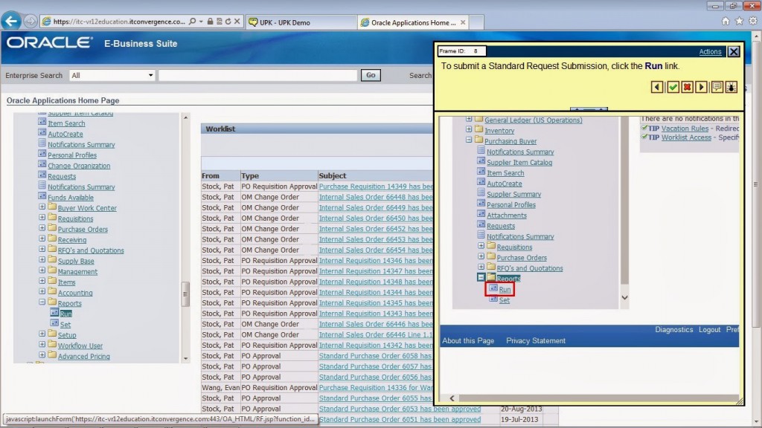The height and width of the screenshot is (428, 762).
Task: Click the red X icon in UPK toolbar
Action: coord(687,87)
